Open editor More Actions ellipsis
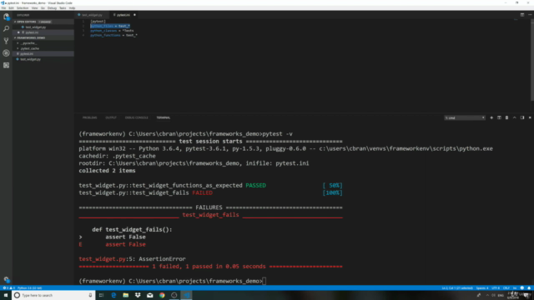534x300 pixels. 530,15
